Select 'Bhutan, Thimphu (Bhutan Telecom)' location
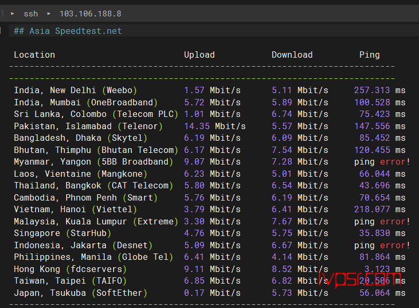The image size is (419, 308). (x=96, y=150)
